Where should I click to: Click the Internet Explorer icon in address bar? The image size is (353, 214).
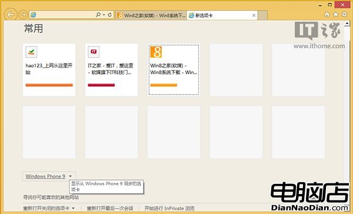[34, 15]
